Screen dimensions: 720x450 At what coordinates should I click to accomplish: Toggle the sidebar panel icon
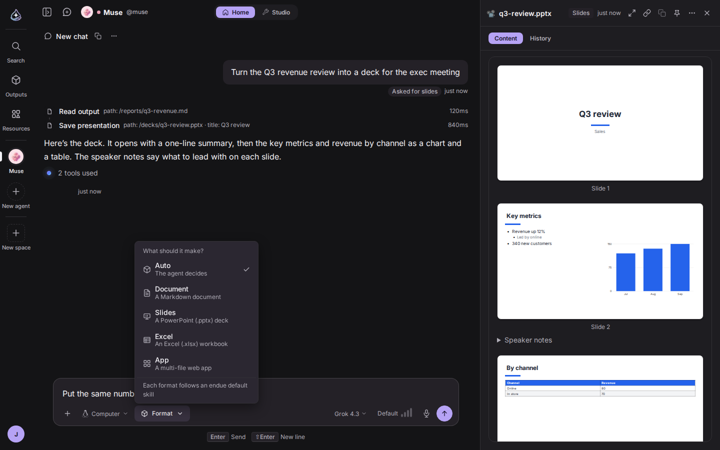point(47,12)
